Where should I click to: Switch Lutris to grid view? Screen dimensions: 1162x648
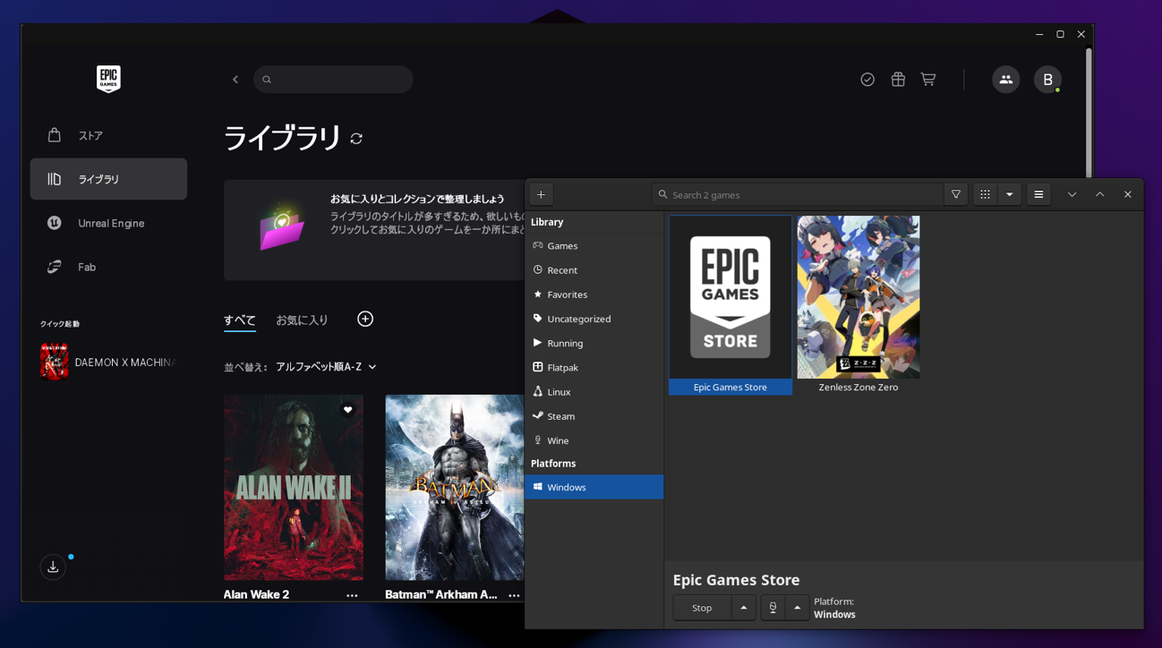(x=985, y=194)
